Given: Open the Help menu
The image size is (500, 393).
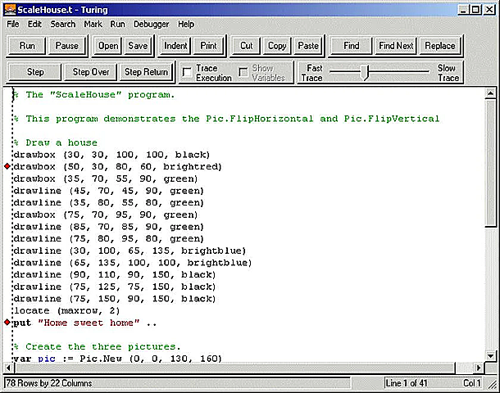Looking at the screenshot, I should point(186,25).
